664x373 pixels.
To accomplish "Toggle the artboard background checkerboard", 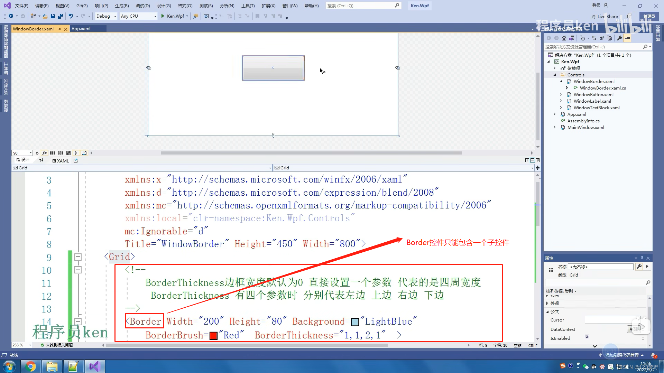I will (x=68, y=153).
